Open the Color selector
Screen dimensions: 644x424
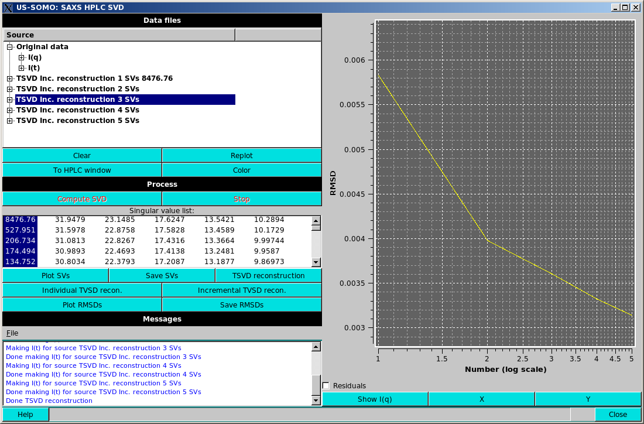pos(241,170)
